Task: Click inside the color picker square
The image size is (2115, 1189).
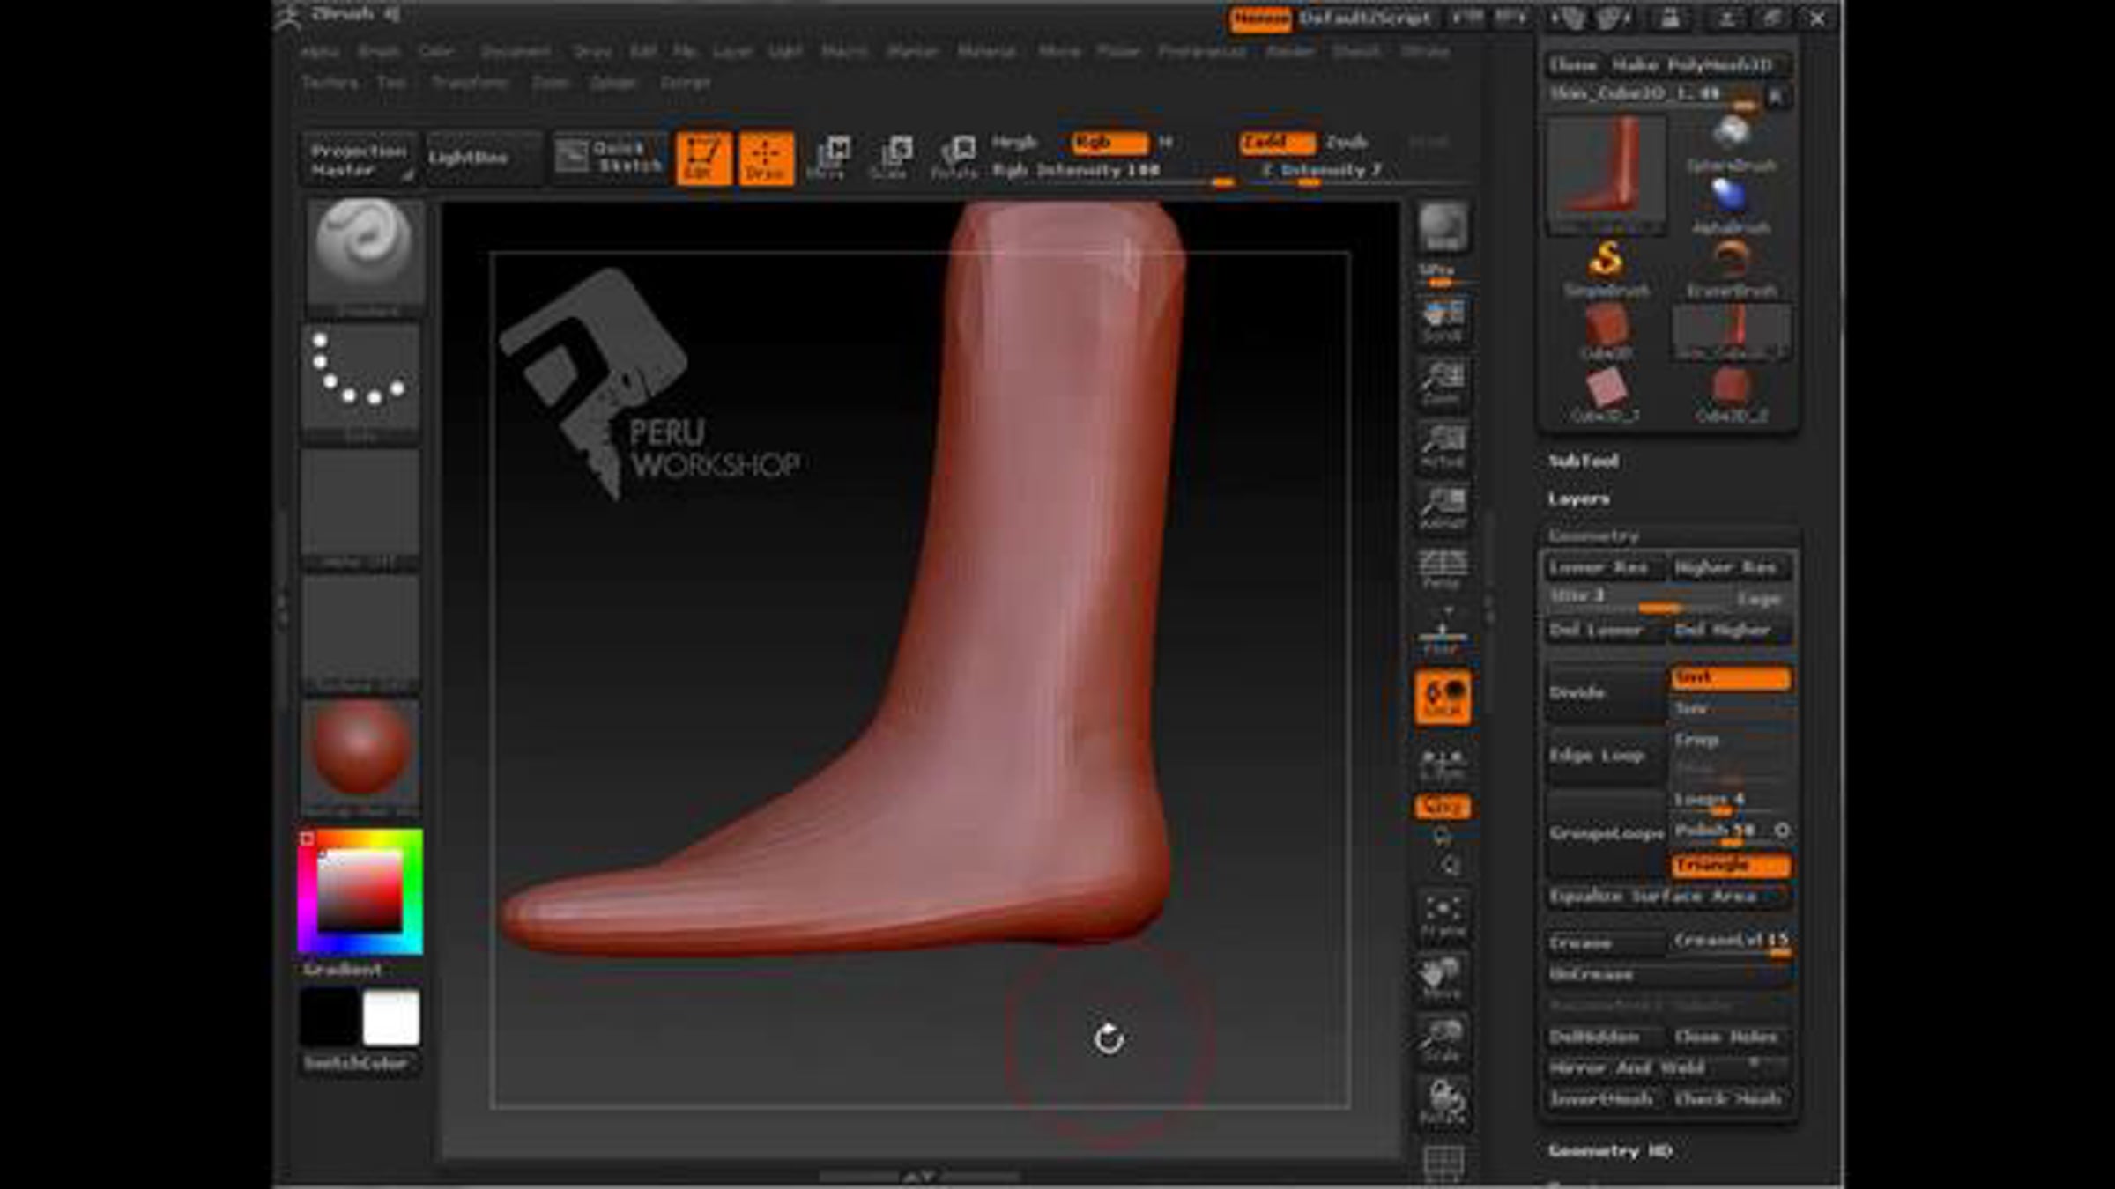Action: click(360, 891)
